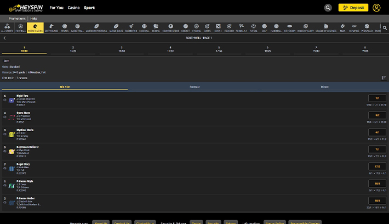Pick Regal Glory 17/2 odds button
389x224 pixels.
pos(377,167)
